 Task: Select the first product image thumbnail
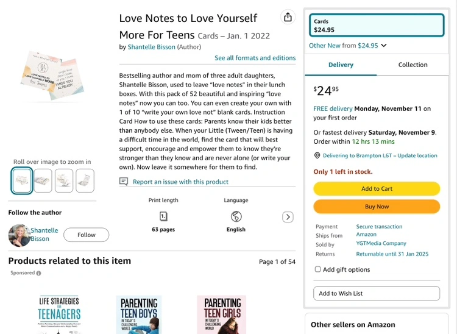[x=22, y=180]
